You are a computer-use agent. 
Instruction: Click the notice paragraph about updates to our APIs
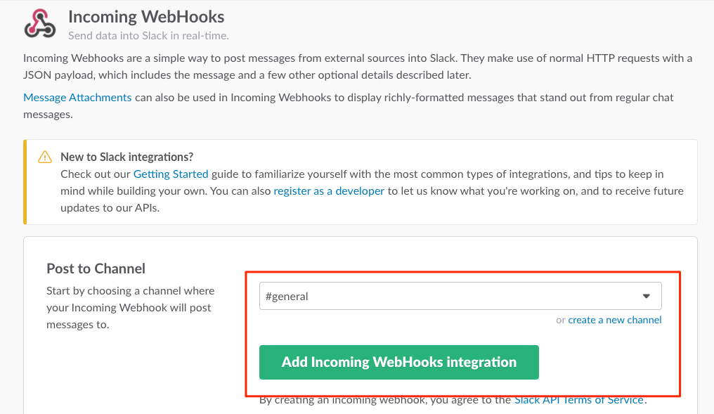pos(372,190)
